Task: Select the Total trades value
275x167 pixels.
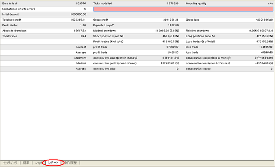Action: [x=83, y=36]
